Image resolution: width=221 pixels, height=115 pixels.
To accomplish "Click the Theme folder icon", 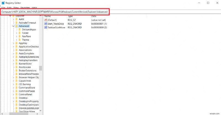I will click(19, 40).
